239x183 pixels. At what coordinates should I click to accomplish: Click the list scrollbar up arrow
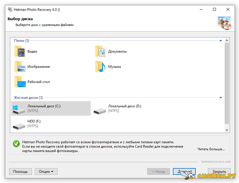click(x=227, y=40)
